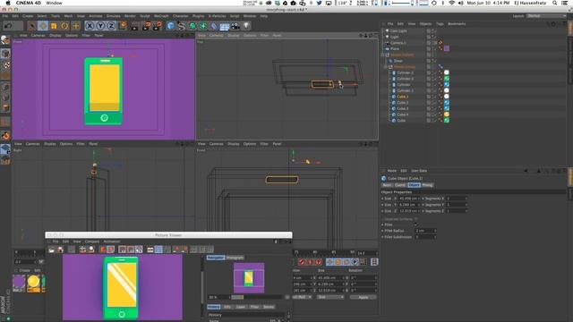Toggle the Position keyframe button in timeline
The height and width of the screenshot is (322, 573).
[330, 262]
